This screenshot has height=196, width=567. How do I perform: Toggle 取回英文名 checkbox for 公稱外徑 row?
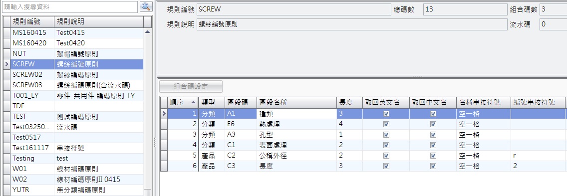(x=386, y=156)
